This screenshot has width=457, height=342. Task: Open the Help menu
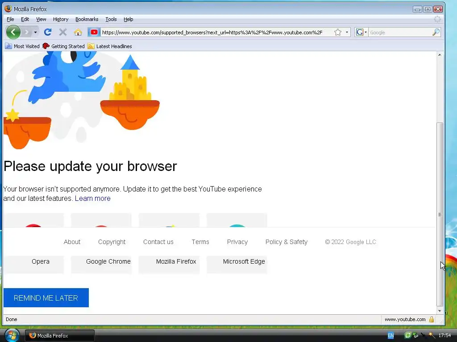(x=128, y=19)
